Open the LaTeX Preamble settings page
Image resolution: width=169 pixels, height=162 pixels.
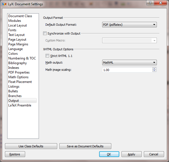pos(20,105)
